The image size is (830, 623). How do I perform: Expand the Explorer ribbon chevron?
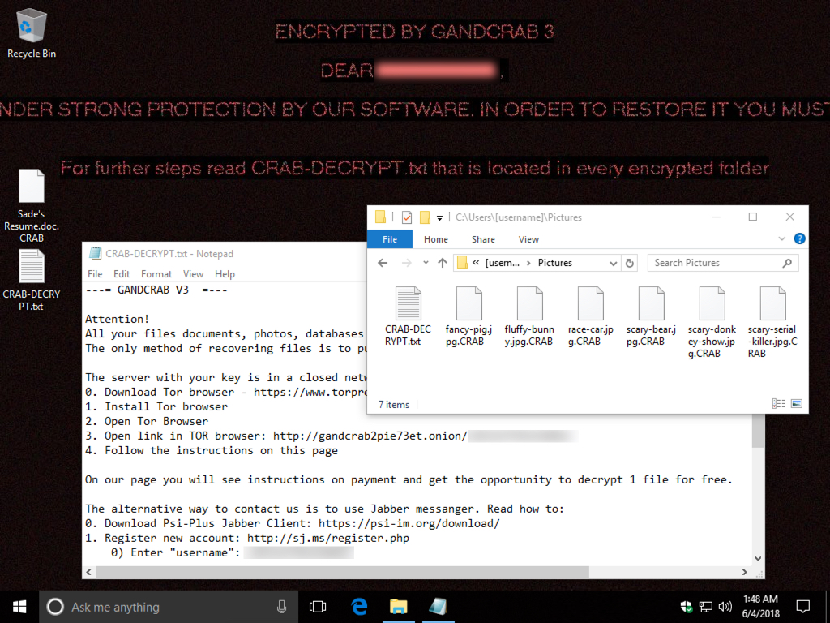tap(782, 239)
